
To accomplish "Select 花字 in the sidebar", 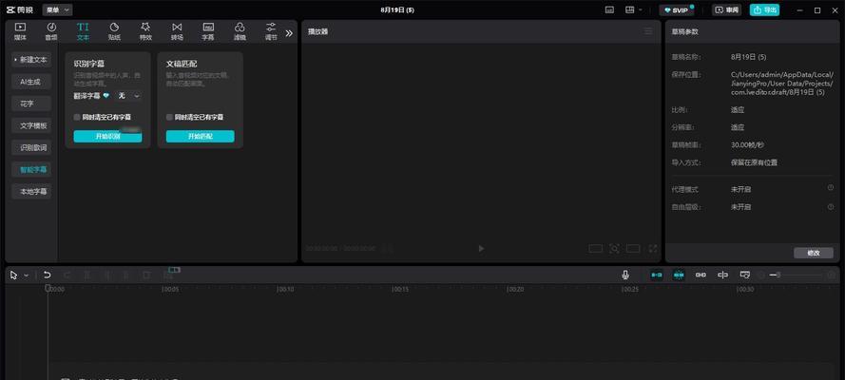I will pyautogui.click(x=31, y=104).
